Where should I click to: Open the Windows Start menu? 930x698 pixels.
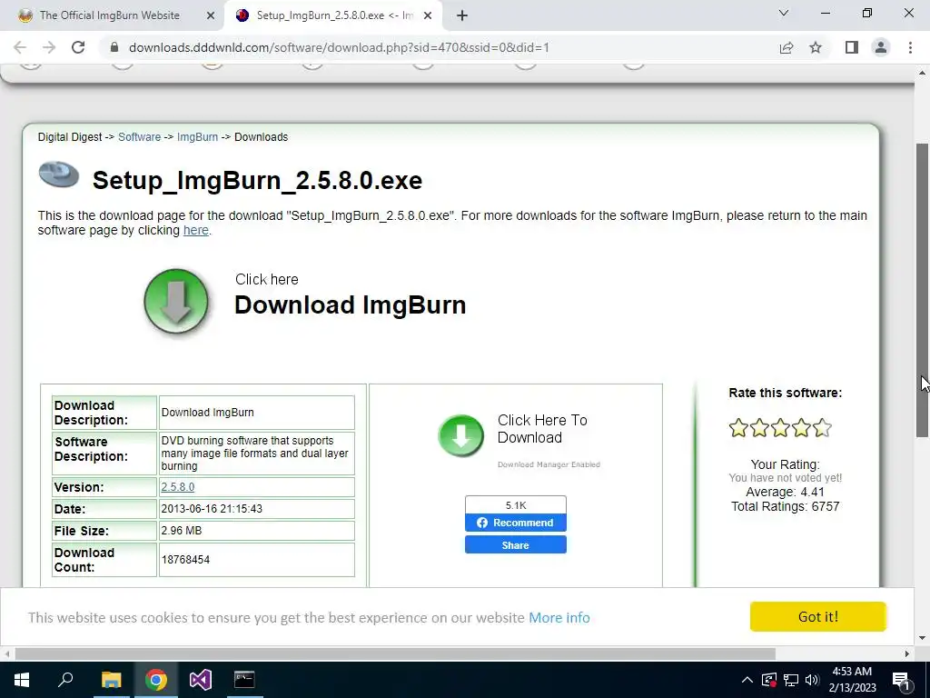(22, 680)
